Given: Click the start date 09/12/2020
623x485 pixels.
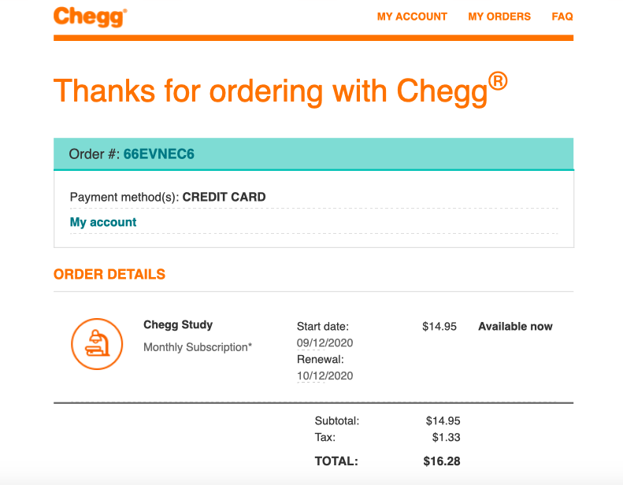Looking at the screenshot, I should click(x=324, y=342).
